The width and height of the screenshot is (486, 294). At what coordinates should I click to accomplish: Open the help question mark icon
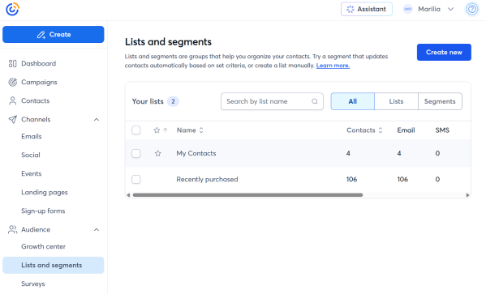[x=472, y=9]
